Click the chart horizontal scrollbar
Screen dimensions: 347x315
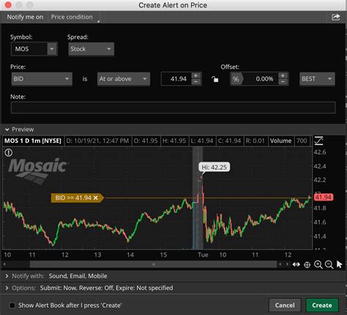[154, 264]
